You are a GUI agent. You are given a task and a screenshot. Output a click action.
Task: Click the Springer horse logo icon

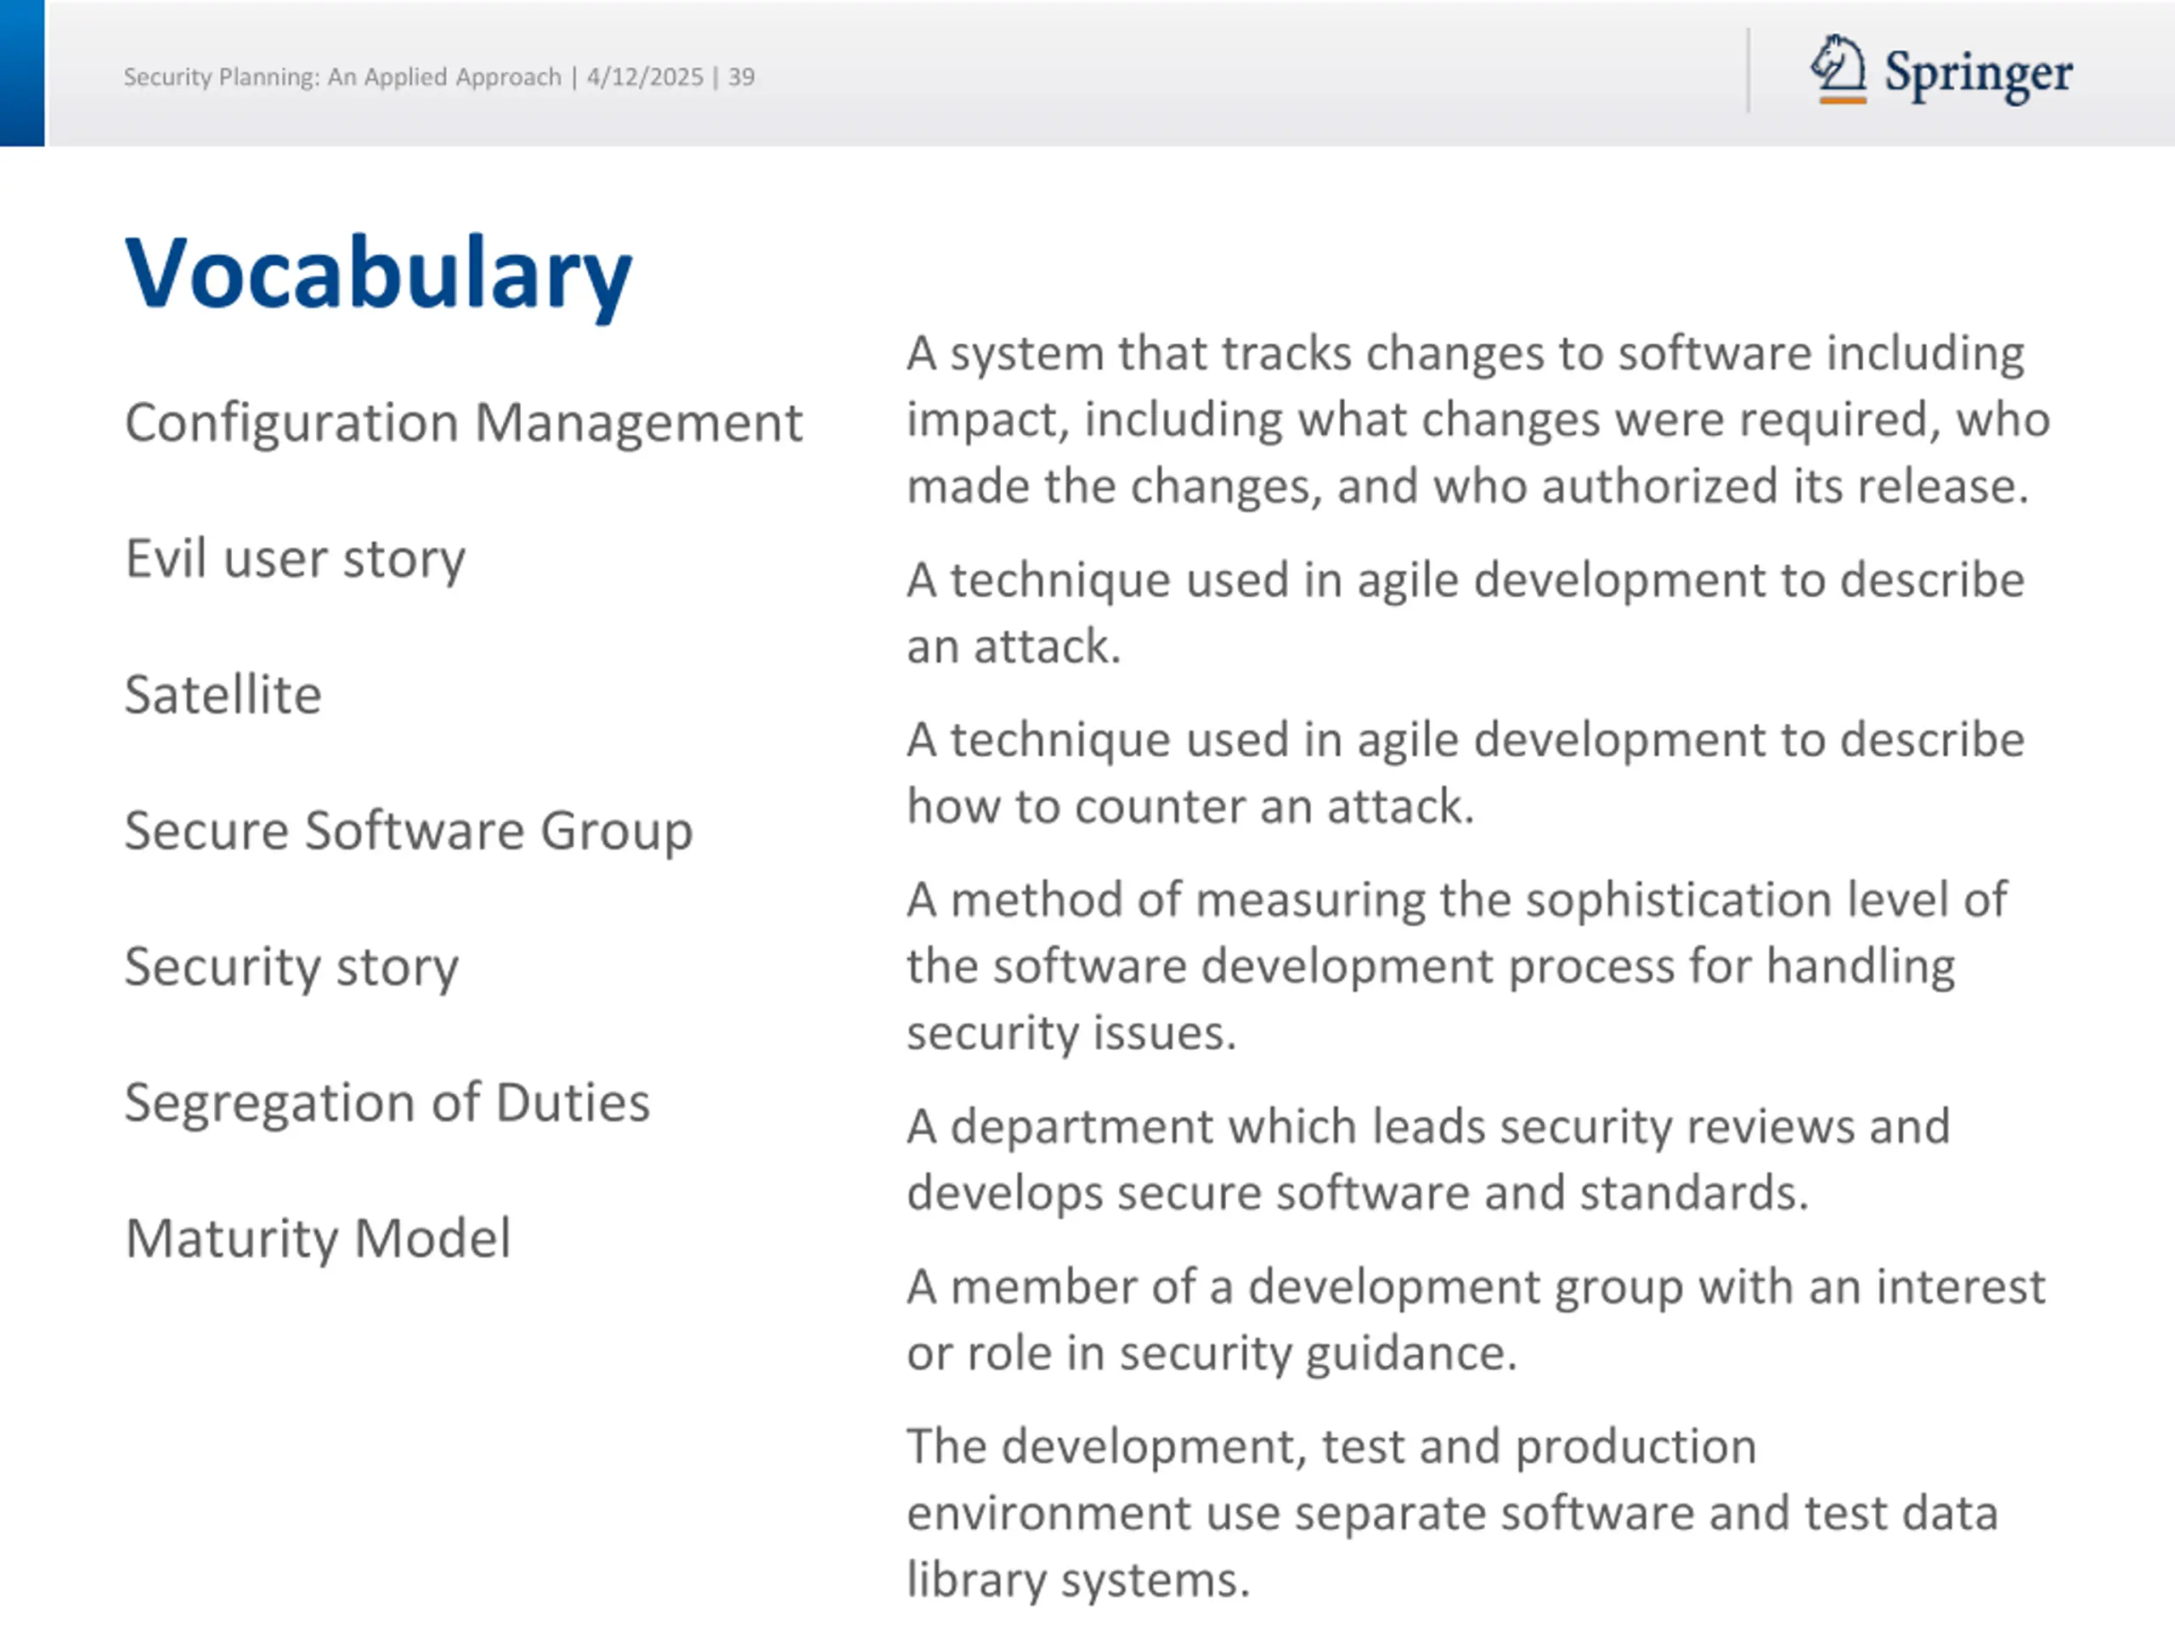1839,69
